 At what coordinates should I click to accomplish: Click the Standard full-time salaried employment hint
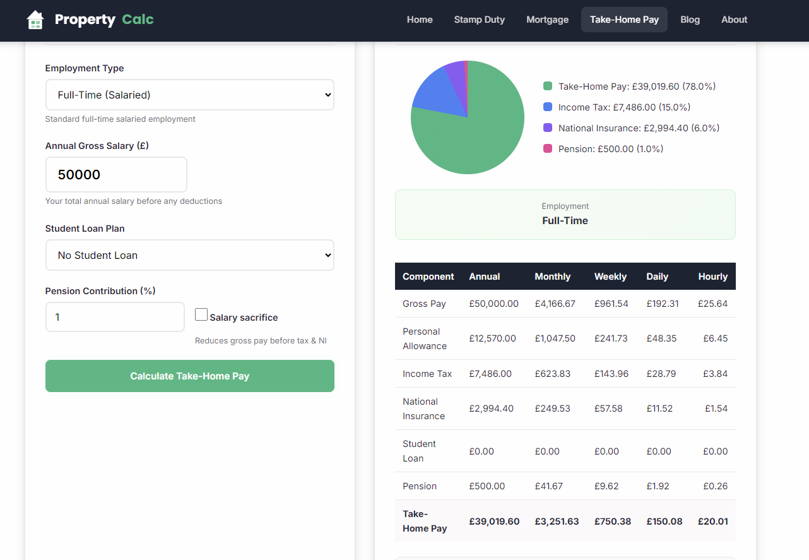click(x=121, y=119)
